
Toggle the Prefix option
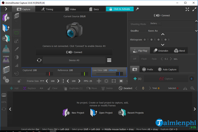[147, 69]
